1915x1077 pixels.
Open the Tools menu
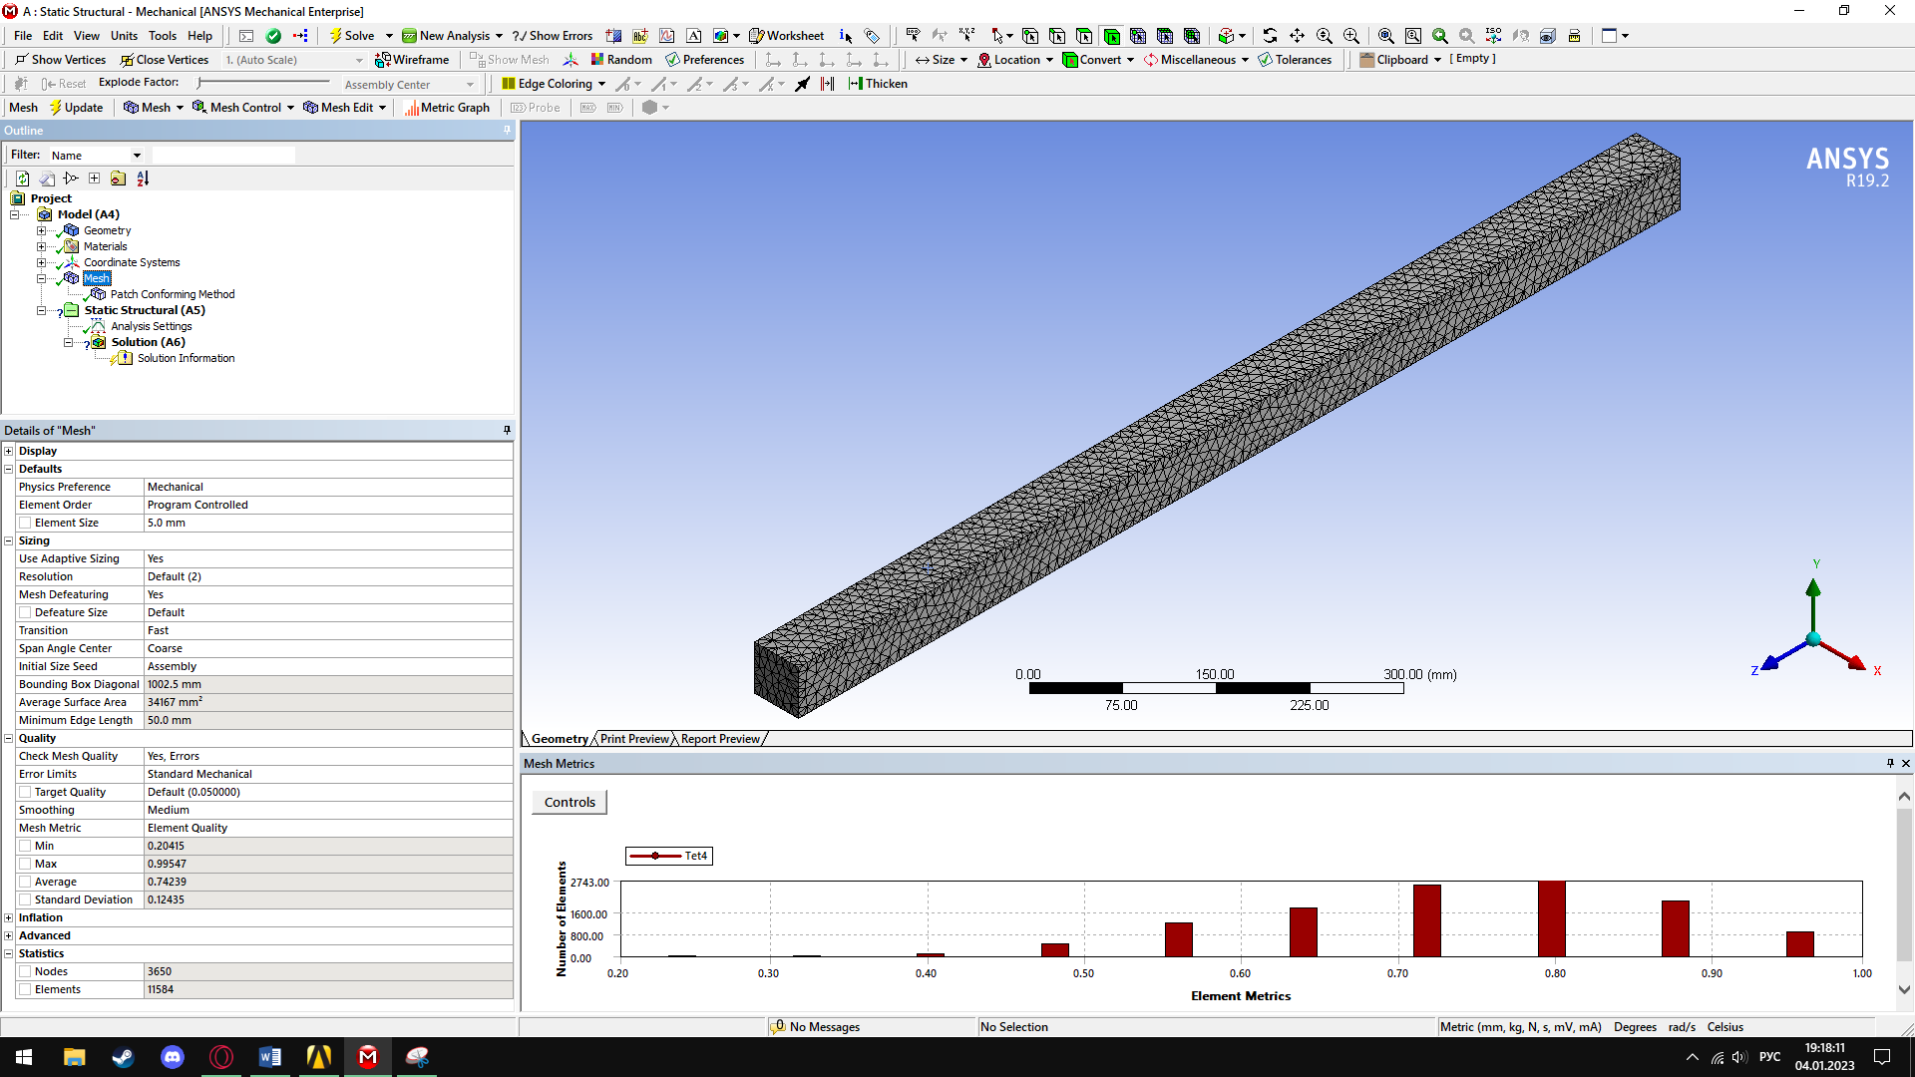163,36
